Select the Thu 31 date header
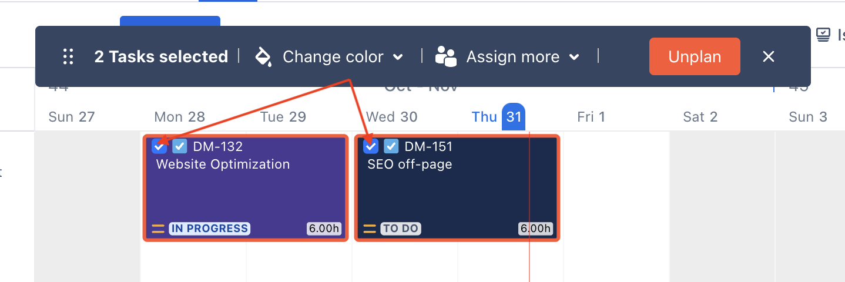Screen dimensions: 845x282 tap(498, 116)
